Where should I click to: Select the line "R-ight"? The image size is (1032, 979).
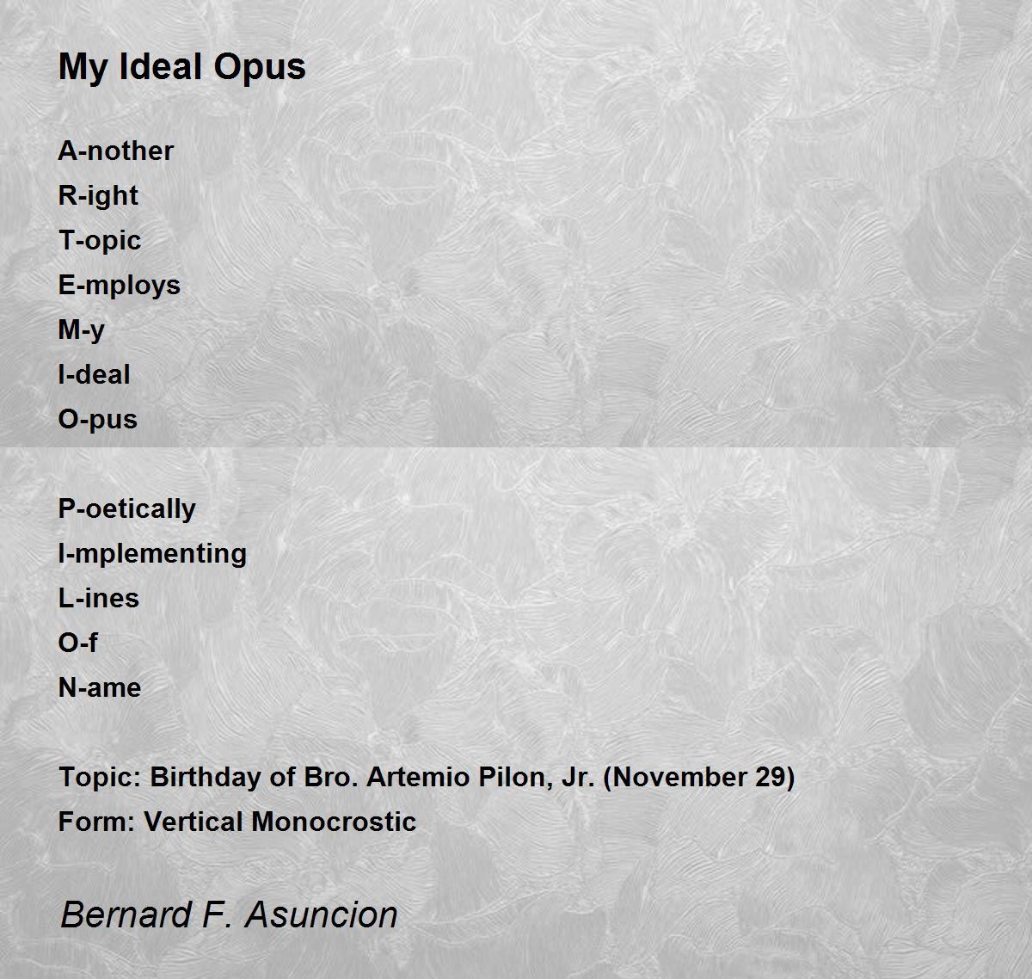(98, 196)
